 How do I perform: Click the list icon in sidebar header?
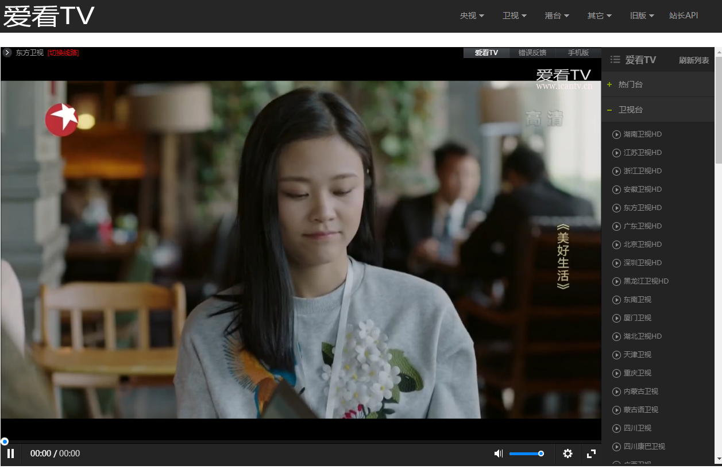[x=615, y=59]
